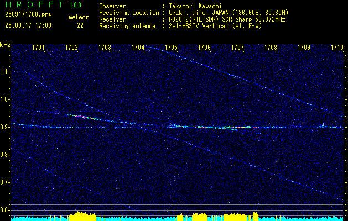Click the 1706 time marker
The width and height of the screenshot is (348, 221).
coord(204,48)
